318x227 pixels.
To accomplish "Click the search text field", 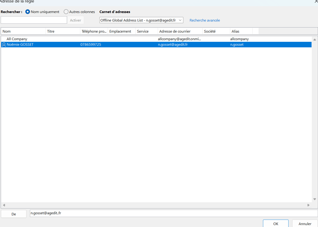I will pyautogui.click(x=34, y=20).
